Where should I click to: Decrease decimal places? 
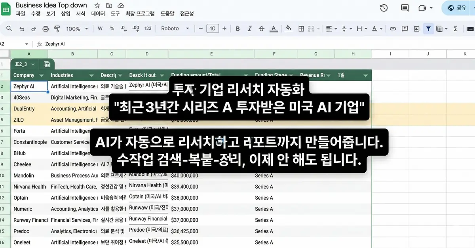(123, 29)
